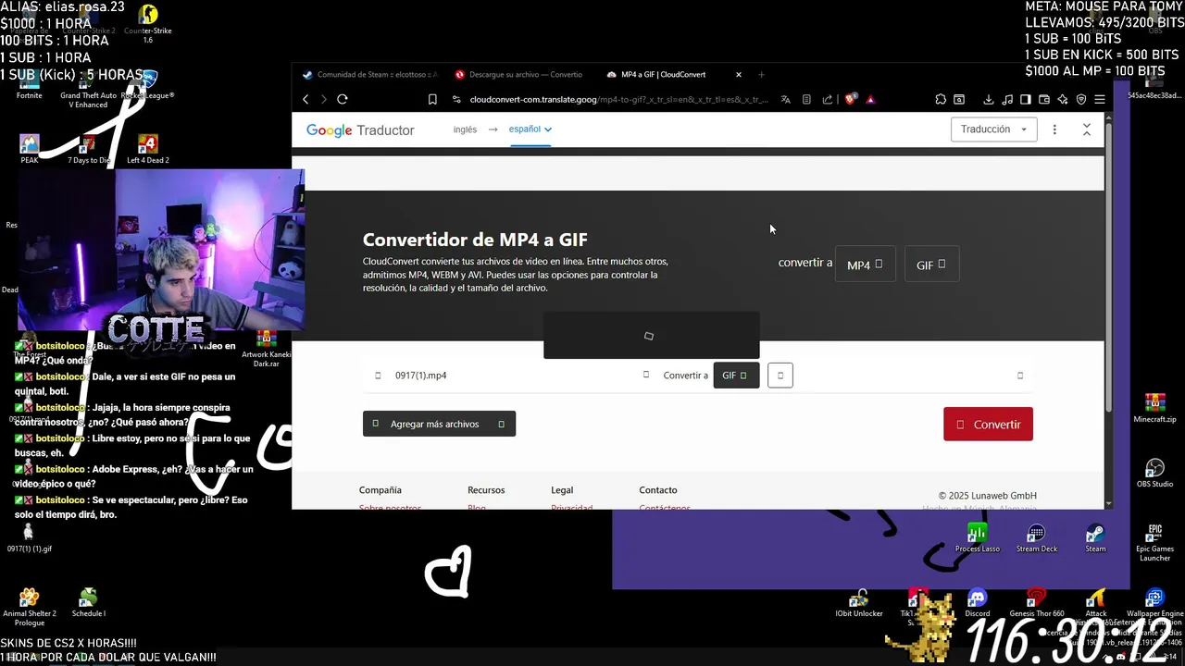Click the music note playlist icon

pyautogui.click(x=1007, y=99)
